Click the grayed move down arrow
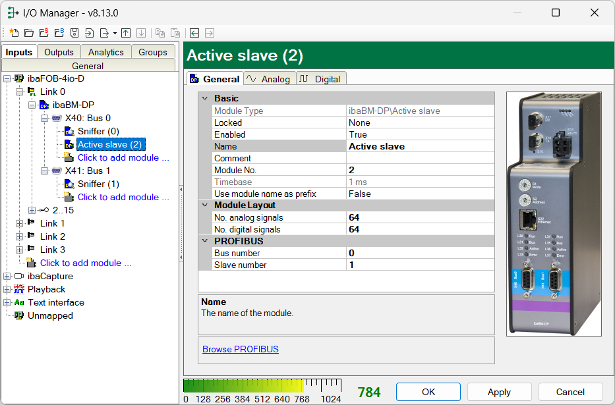Image resolution: width=615 pixels, height=405 pixels. 141,33
